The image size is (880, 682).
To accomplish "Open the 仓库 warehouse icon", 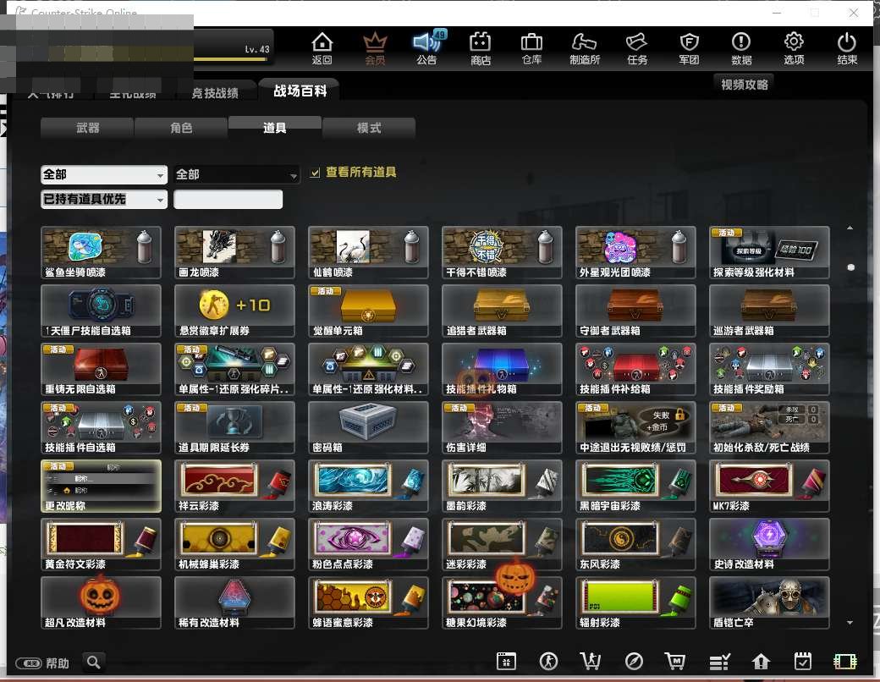I will [531, 42].
